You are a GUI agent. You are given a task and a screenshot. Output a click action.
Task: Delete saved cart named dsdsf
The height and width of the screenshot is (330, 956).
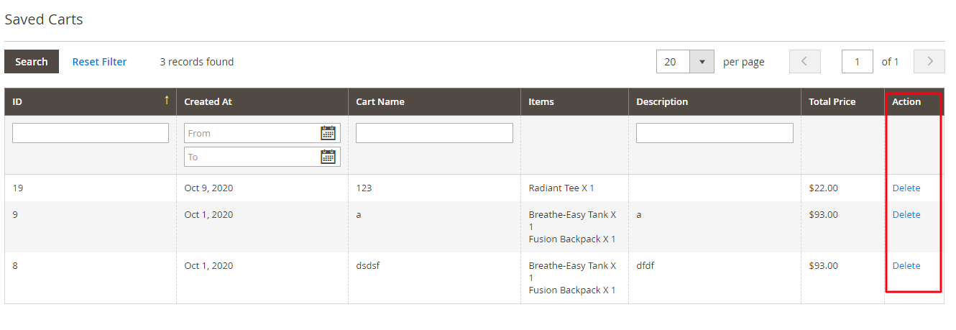coord(906,265)
